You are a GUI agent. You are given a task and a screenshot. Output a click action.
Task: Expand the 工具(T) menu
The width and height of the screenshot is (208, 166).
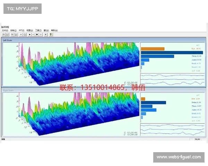[x=38, y=30]
